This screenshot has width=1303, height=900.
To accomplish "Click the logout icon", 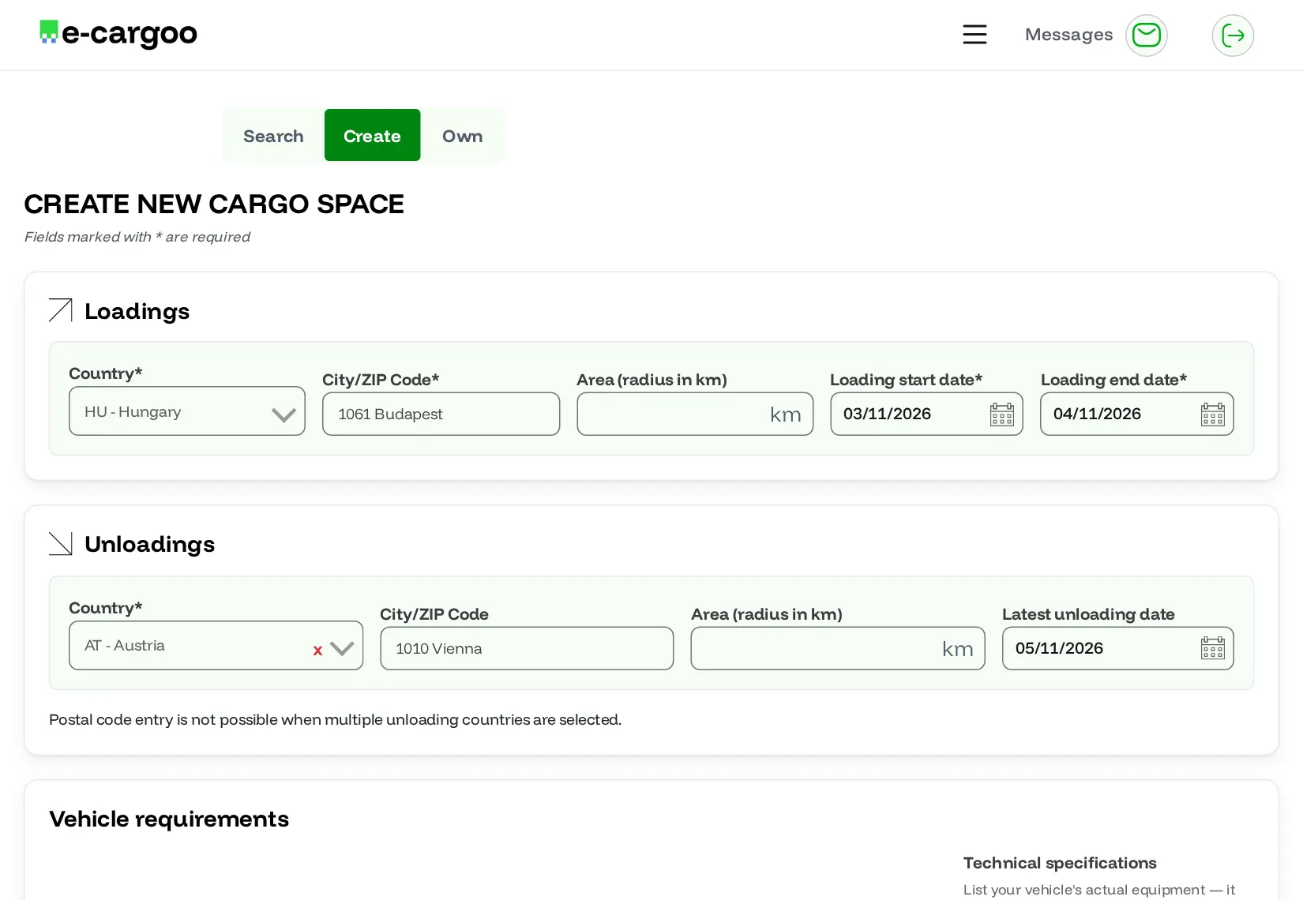I will click(1233, 35).
